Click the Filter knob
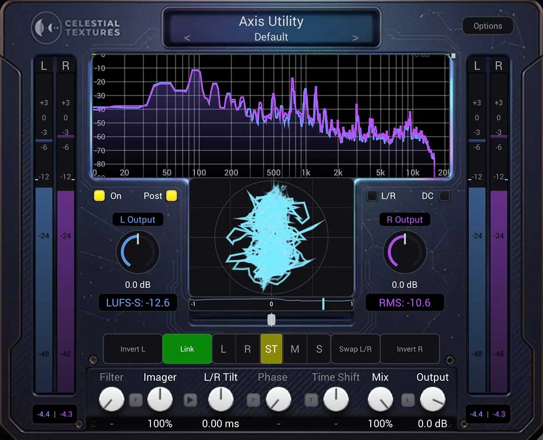This screenshot has height=440, width=543. click(x=111, y=400)
